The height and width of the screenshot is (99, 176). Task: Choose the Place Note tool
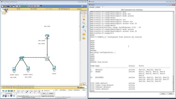[84, 16]
